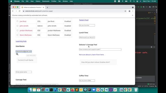Screen dimensions: 166x93
Task: Open the Kevin.Mathews username link
Action: coord(26,35)
